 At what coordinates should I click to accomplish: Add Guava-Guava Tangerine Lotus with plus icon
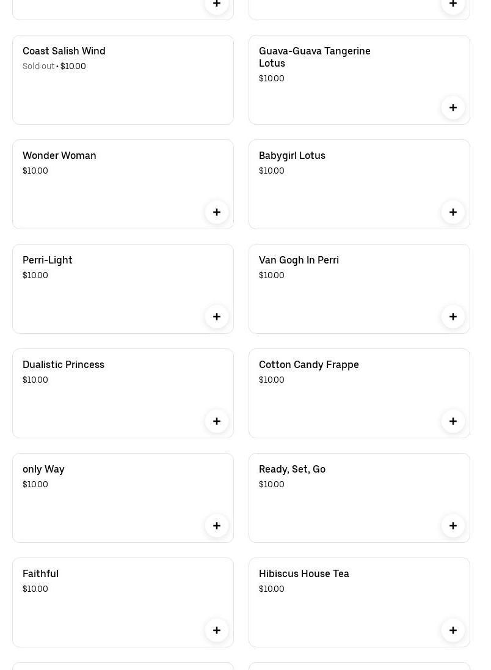[453, 108]
